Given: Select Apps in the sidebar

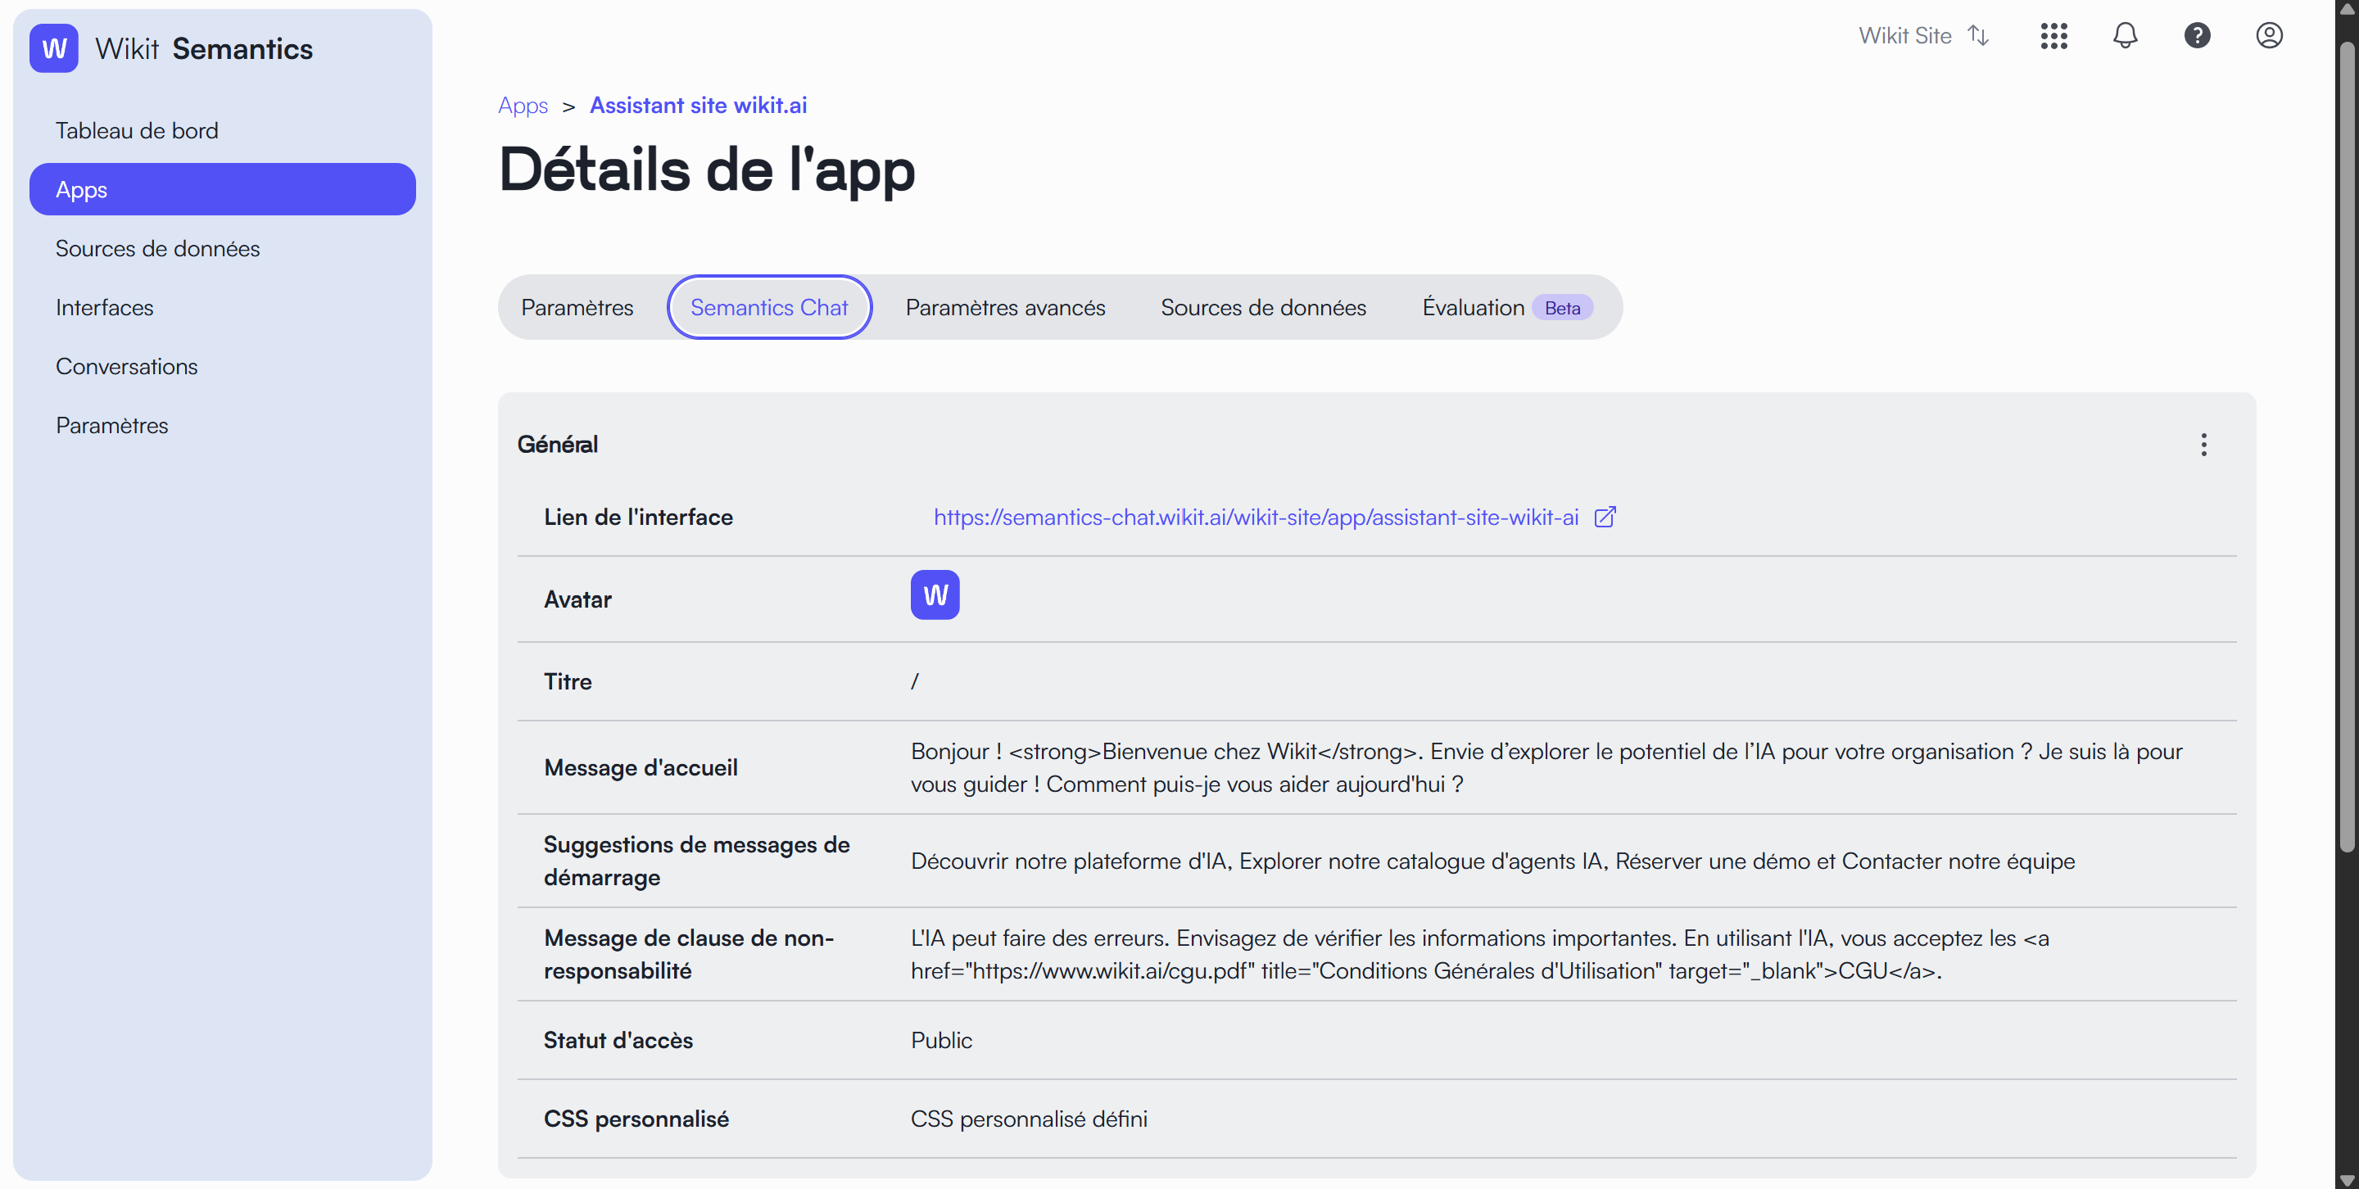Looking at the screenshot, I should coord(223,189).
